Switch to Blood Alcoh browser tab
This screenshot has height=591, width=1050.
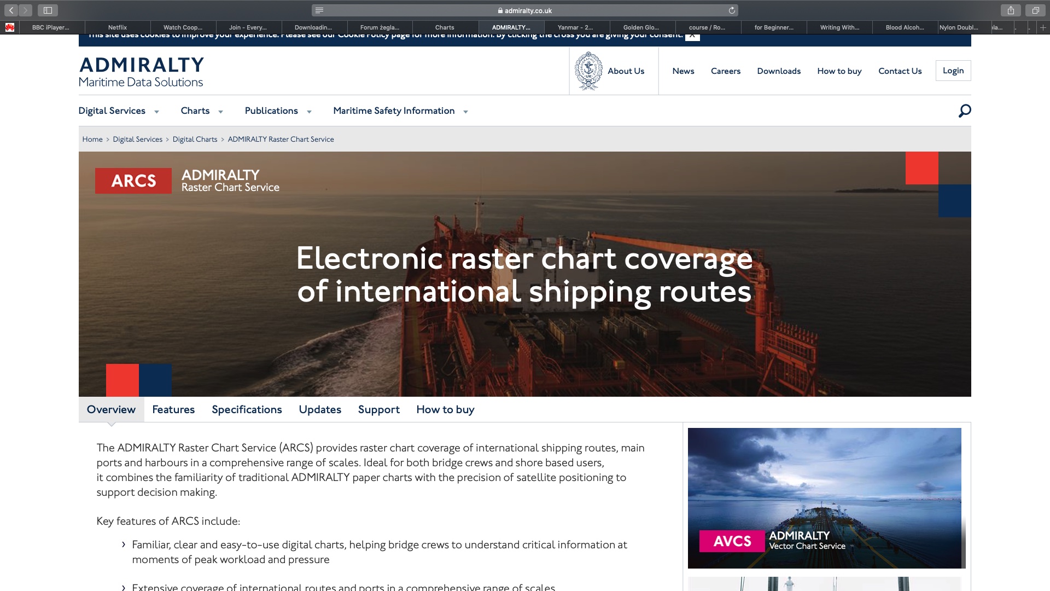pyautogui.click(x=905, y=27)
